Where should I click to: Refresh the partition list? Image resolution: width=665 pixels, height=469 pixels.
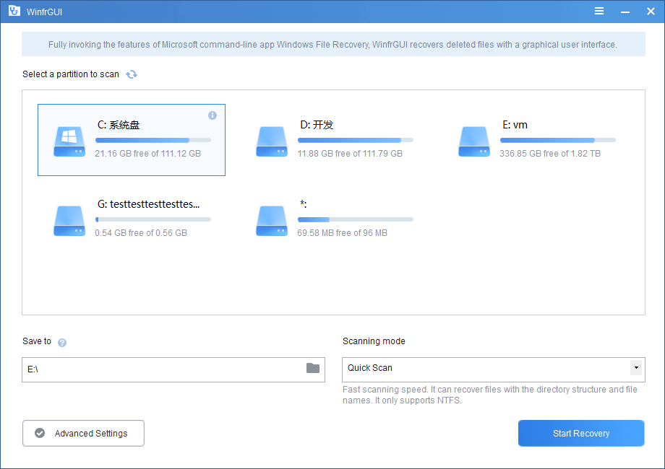click(131, 74)
